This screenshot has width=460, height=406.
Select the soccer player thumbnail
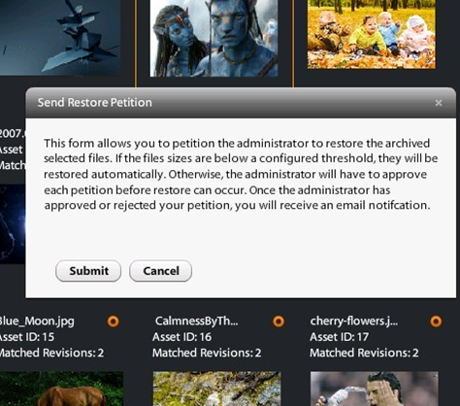(x=375, y=389)
